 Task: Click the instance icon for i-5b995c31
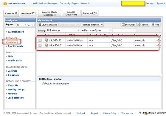47,40
